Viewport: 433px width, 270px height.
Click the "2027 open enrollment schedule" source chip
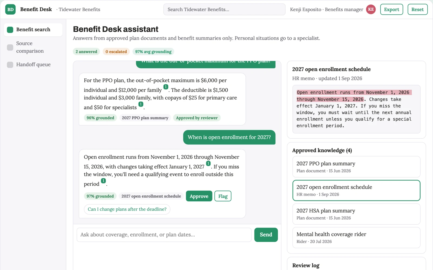(x=151, y=196)
